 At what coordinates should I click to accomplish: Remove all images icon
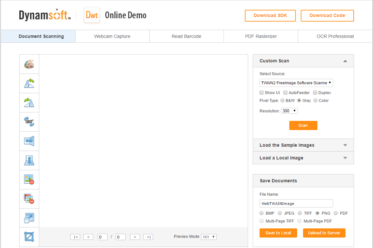(x=29, y=199)
